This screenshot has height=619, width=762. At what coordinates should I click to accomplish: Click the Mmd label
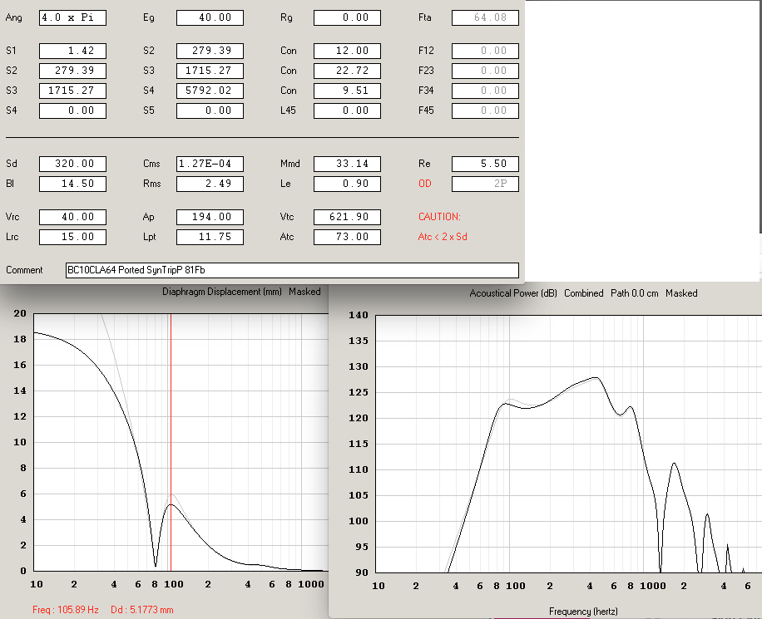(290, 164)
